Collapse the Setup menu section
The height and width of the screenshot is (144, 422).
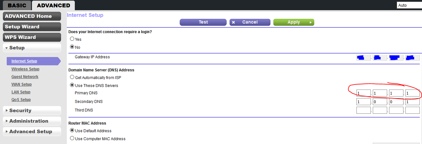pos(32,48)
